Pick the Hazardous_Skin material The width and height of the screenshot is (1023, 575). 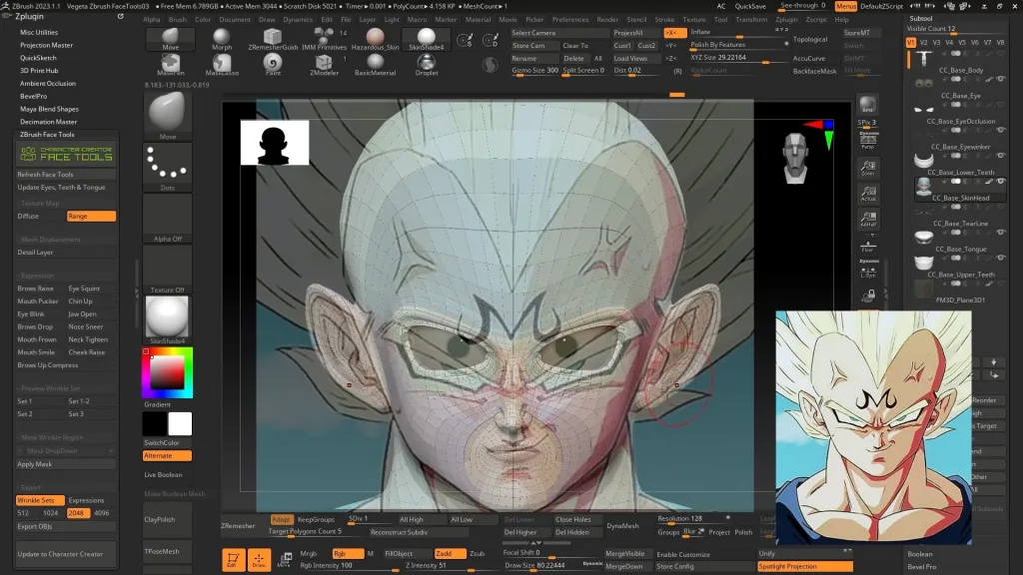pos(375,39)
